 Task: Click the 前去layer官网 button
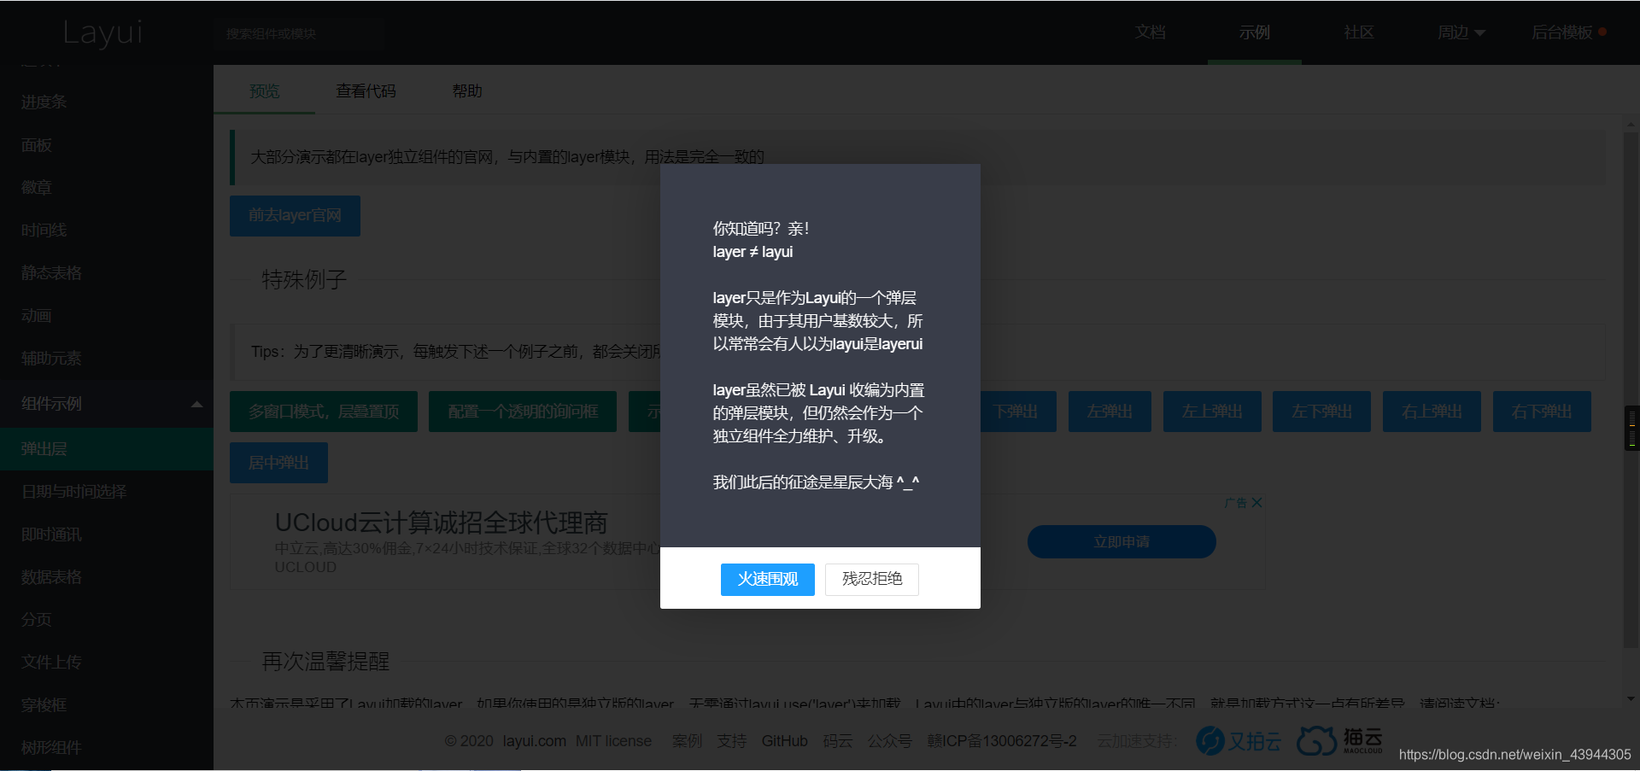coord(295,215)
